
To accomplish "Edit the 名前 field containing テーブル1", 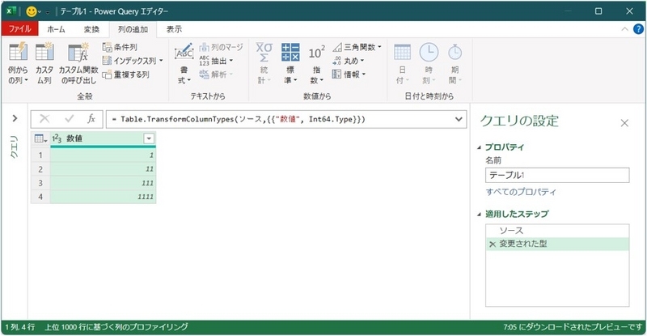I will 557,175.
